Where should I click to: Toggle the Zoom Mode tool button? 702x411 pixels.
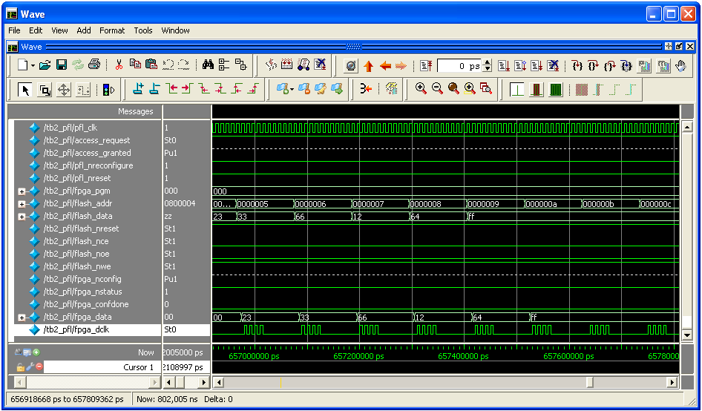click(45, 89)
